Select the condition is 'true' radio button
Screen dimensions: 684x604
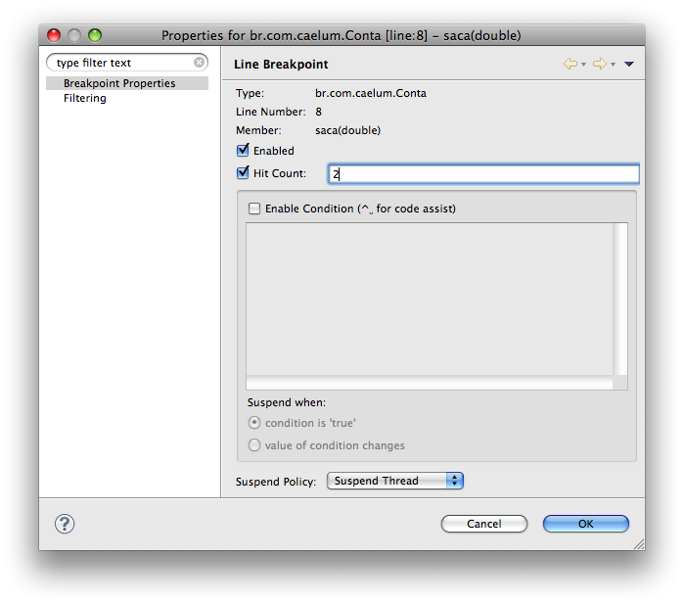coord(254,423)
